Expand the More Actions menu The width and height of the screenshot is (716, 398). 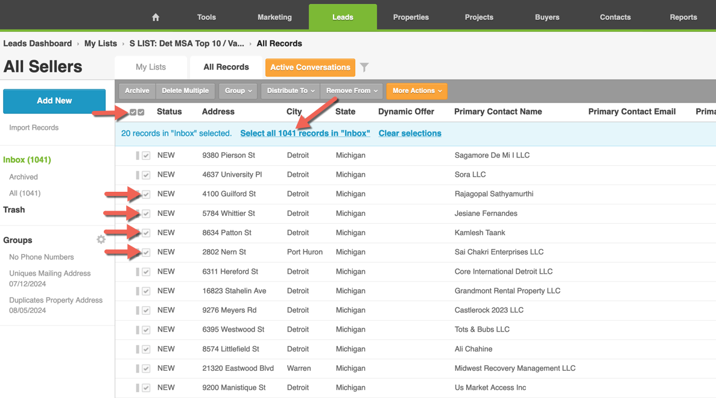pos(416,91)
